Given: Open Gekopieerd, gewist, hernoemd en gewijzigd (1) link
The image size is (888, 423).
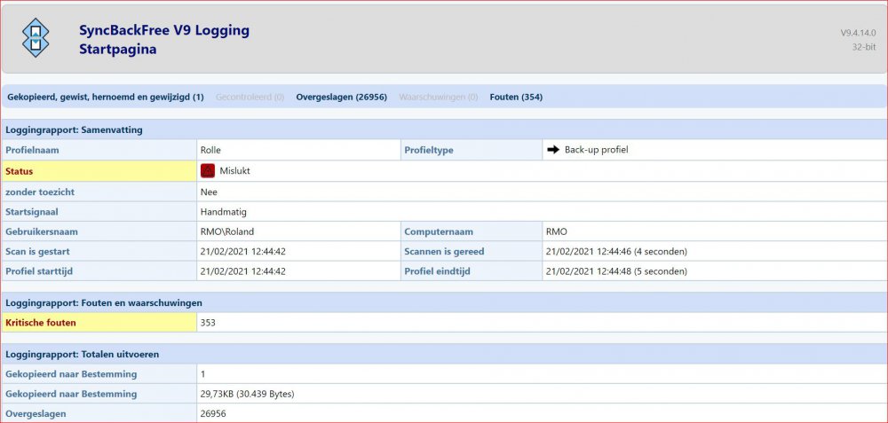Looking at the screenshot, I should click(x=106, y=97).
